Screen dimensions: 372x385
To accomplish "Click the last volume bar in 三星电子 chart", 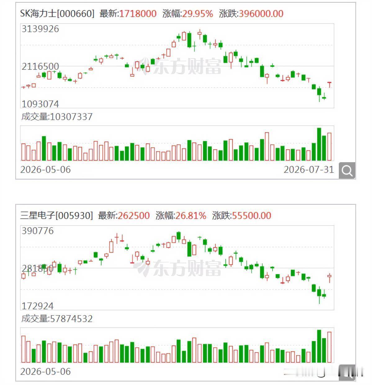I will [329, 347].
